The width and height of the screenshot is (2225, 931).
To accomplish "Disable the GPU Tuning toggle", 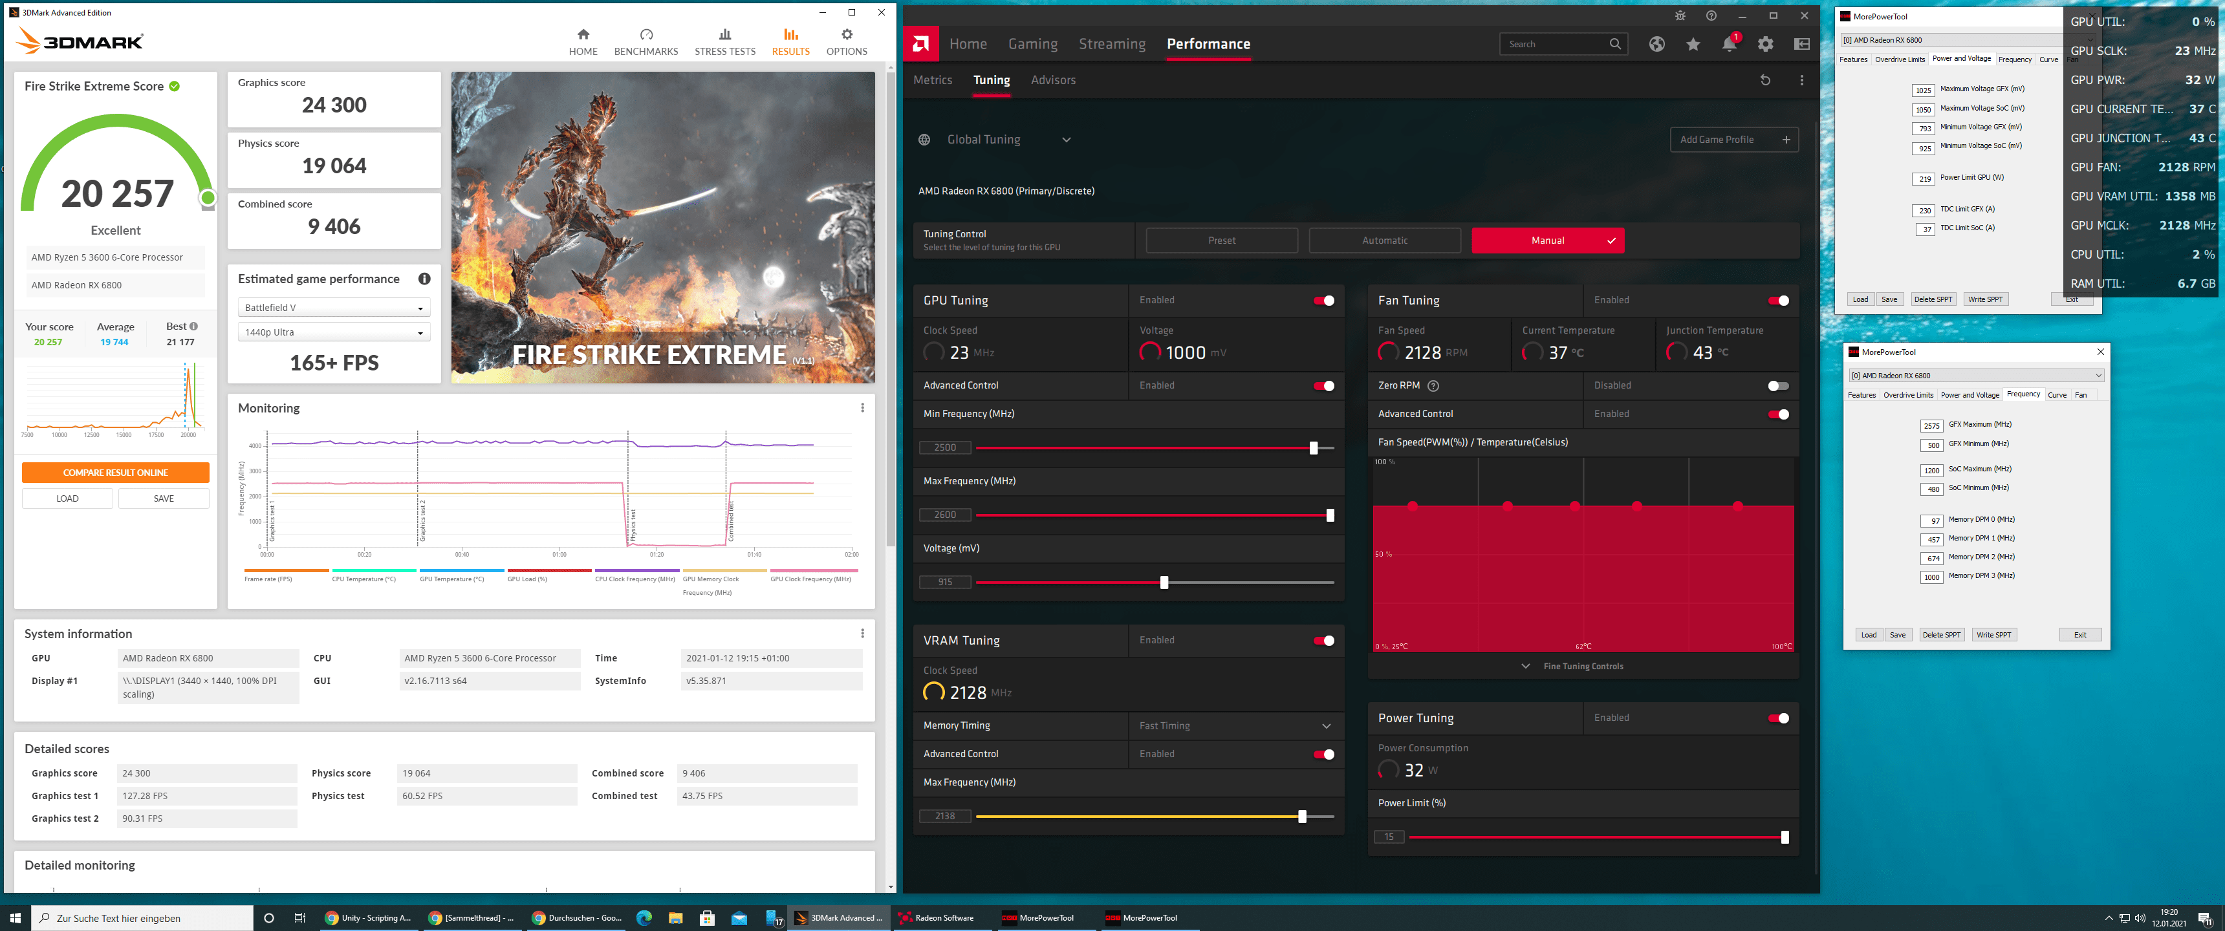I will pos(1323,301).
